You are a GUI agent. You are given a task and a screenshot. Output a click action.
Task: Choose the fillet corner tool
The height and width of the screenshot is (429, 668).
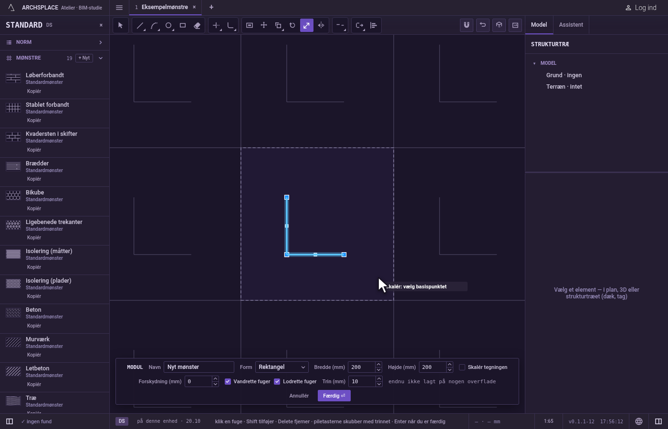point(230,25)
